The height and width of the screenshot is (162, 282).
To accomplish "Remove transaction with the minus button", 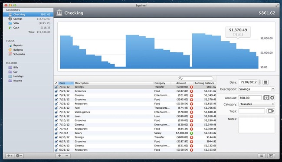I will click(x=67, y=156).
